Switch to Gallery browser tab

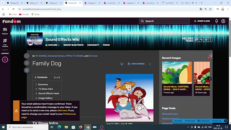(x=34, y=3)
